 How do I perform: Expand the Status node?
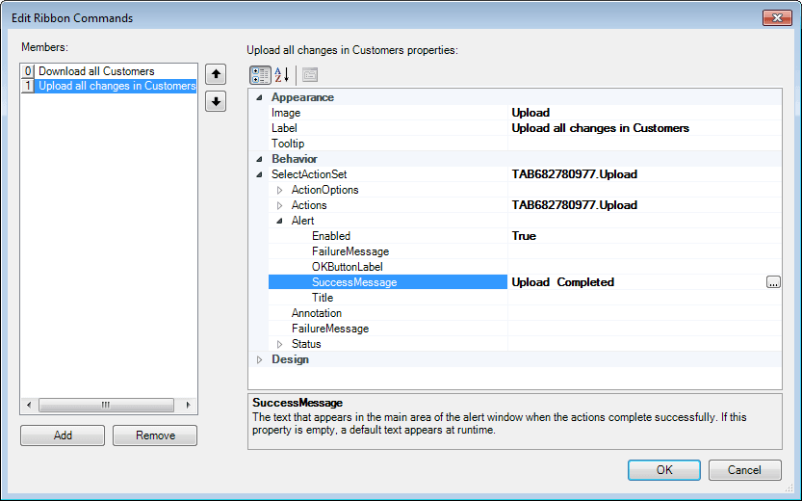coord(280,344)
